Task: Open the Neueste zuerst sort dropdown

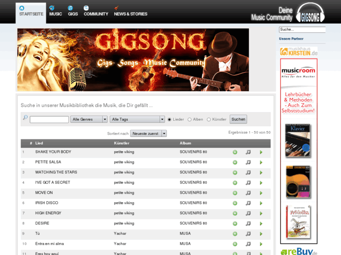Action: (x=149, y=133)
